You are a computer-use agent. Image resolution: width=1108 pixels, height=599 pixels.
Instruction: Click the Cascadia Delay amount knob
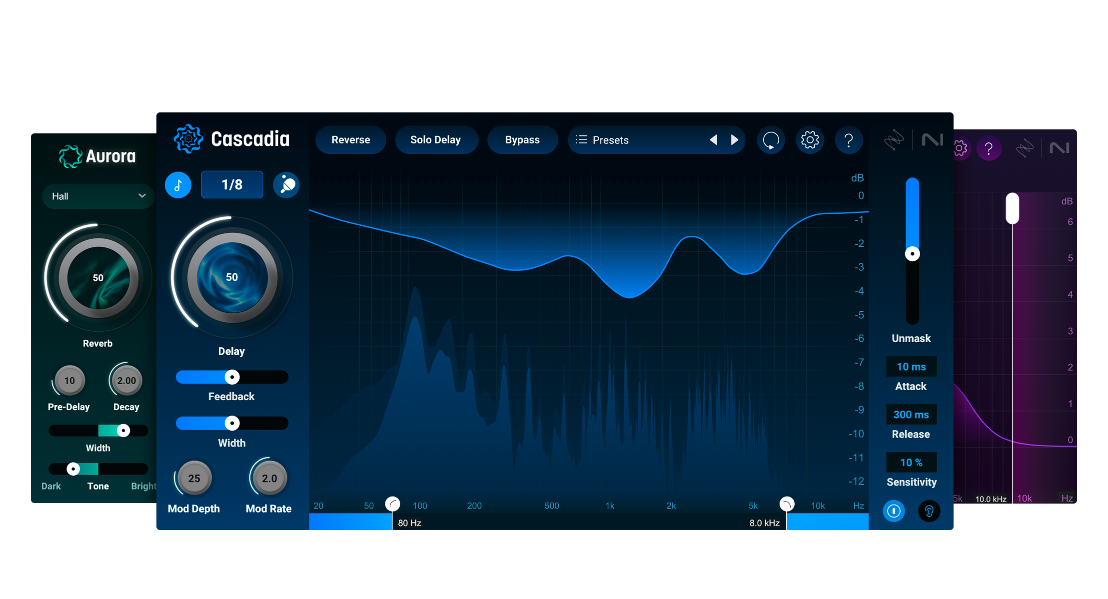point(232,277)
